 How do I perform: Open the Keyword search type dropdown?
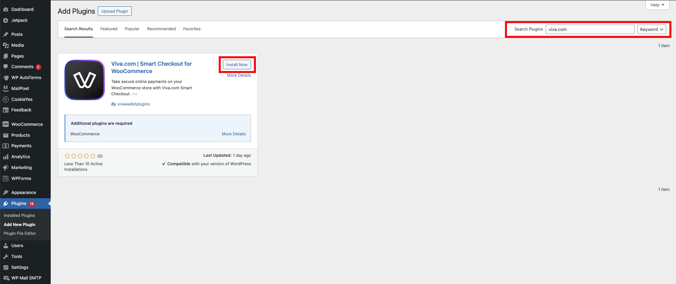[651, 30]
